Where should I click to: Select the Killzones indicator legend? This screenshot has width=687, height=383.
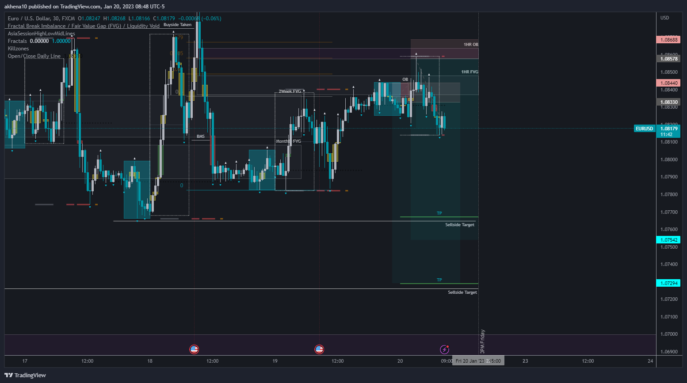click(18, 49)
